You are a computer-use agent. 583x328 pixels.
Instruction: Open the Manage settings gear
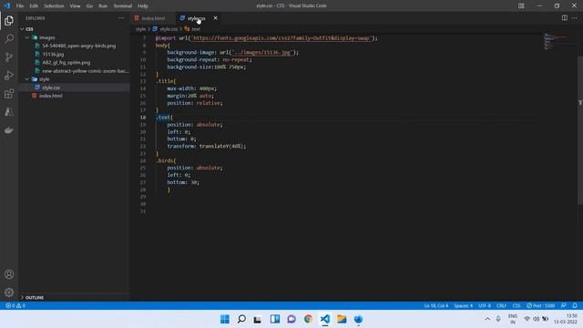pos(9,292)
